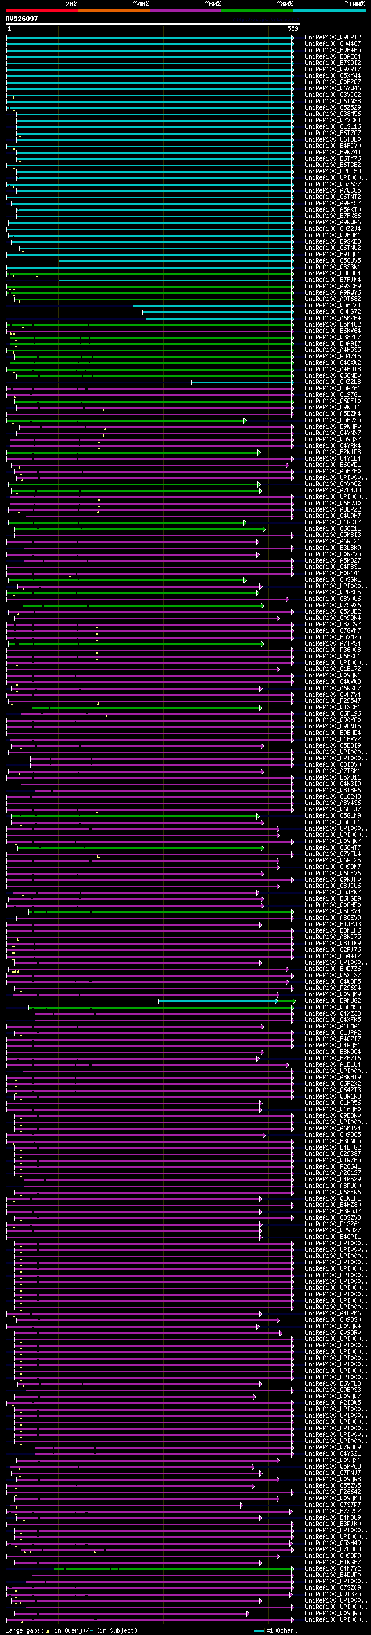Select the UniRef100_C5DDI9 label
This screenshot has width=371, height=1635.
pyautogui.click(x=332, y=746)
